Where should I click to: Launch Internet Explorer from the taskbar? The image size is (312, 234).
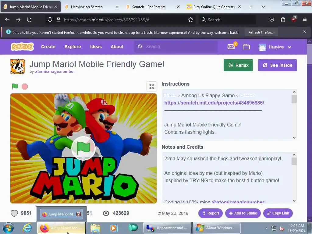tap(27, 228)
